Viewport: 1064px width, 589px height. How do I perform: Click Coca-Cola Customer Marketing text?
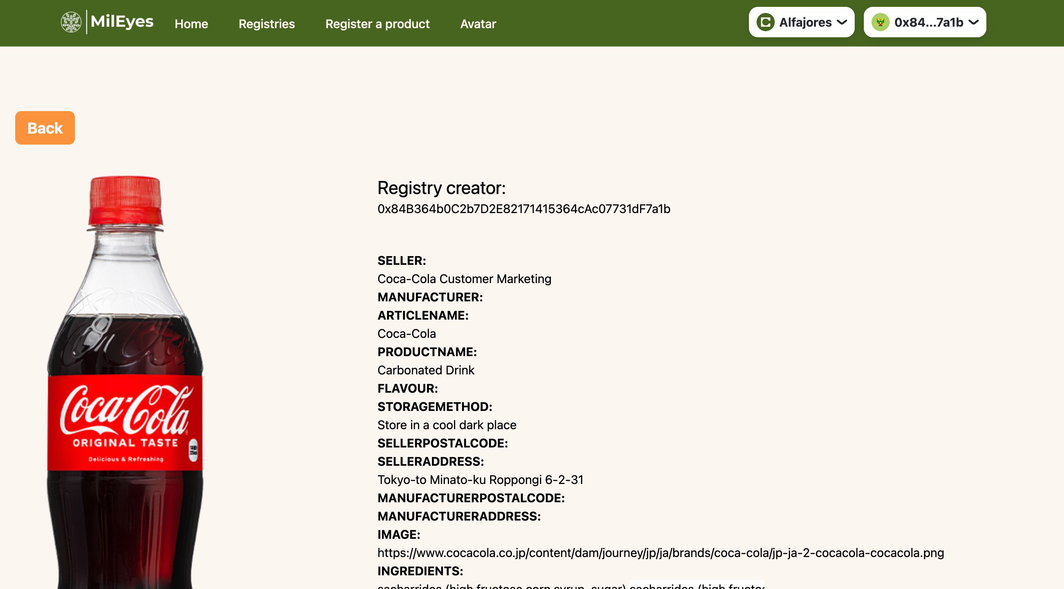[x=464, y=279]
